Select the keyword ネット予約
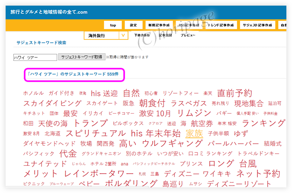Viewport: 292px width, 193px height. coord(258,174)
